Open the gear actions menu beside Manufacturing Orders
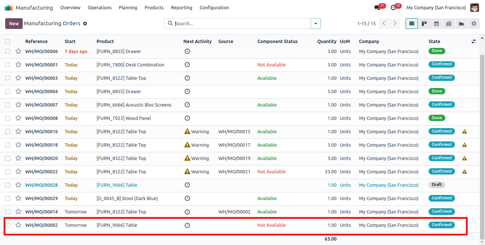485x245 pixels. tap(85, 23)
